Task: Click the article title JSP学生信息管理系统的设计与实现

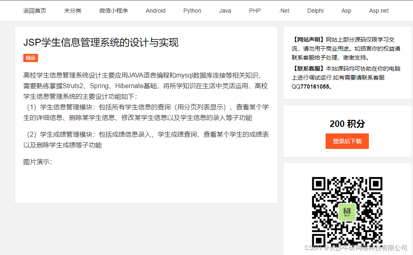Action: click(x=101, y=42)
